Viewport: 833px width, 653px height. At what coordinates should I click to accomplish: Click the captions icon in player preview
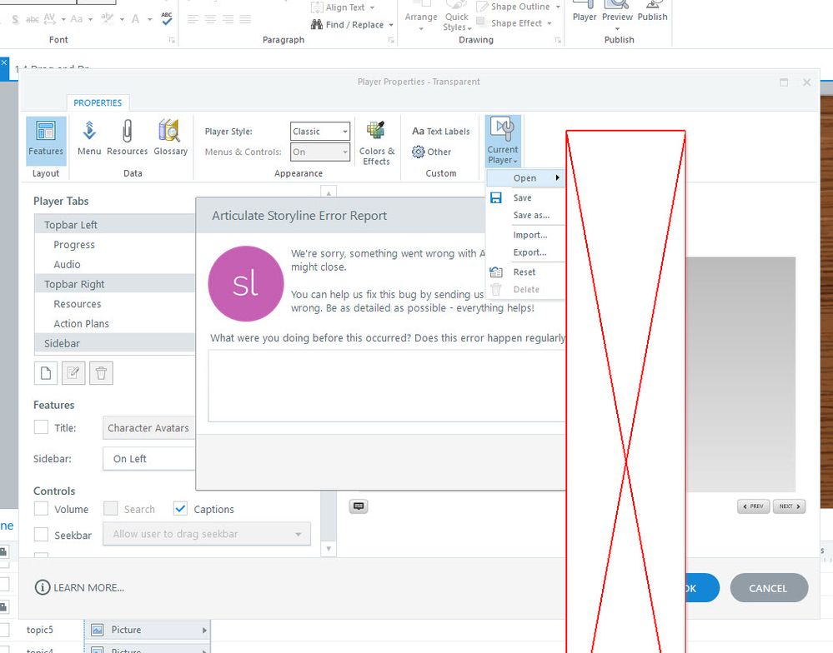tap(359, 506)
